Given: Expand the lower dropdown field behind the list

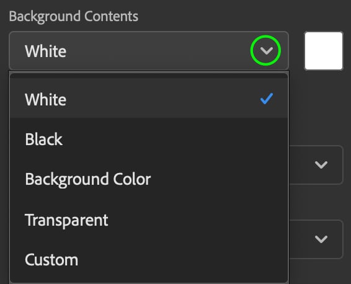Looking at the screenshot, I should coord(316,239).
